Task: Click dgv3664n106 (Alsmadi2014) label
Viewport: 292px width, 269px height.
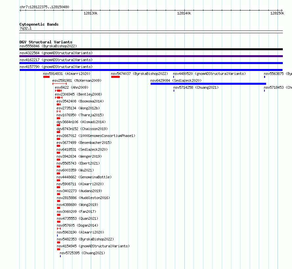Action: click(x=81, y=122)
